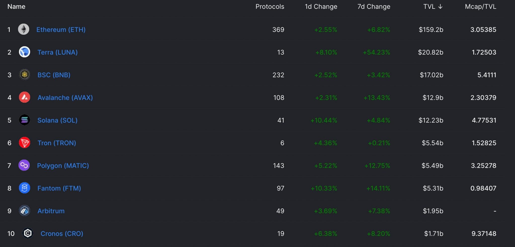The image size is (515, 247).
Task: Click the TVL sort arrow
Action: coord(440,7)
